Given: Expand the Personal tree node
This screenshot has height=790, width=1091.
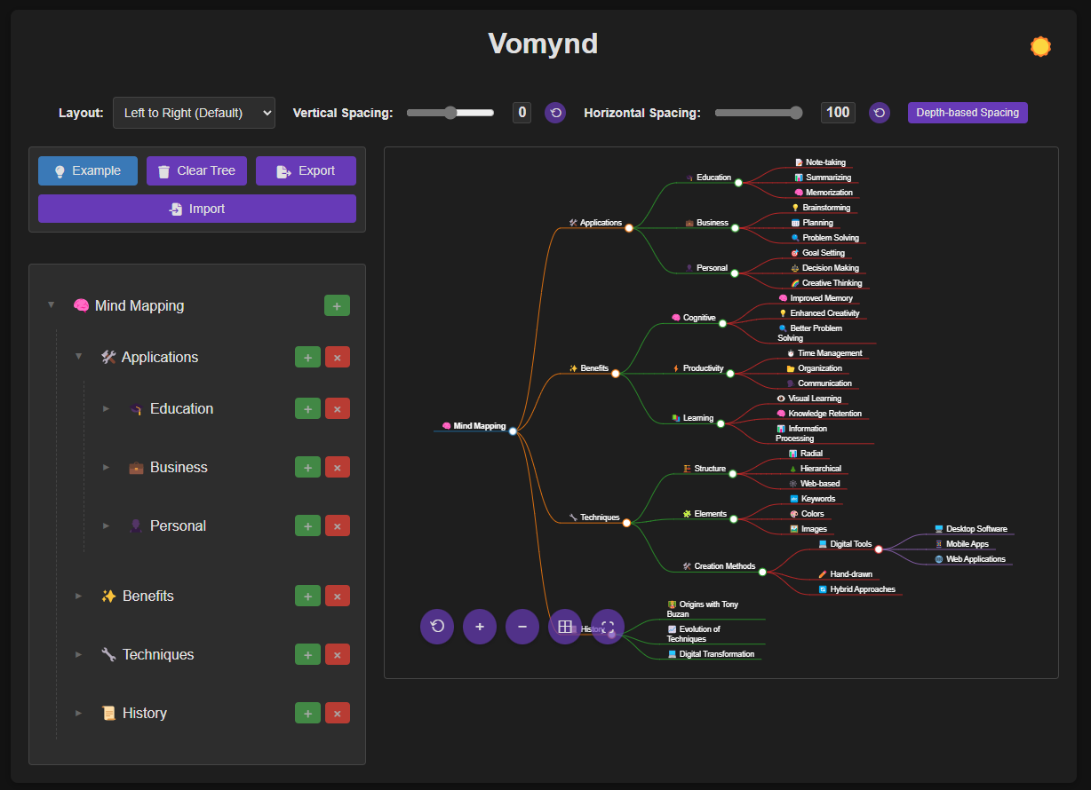Looking at the screenshot, I should [x=107, y=525].
